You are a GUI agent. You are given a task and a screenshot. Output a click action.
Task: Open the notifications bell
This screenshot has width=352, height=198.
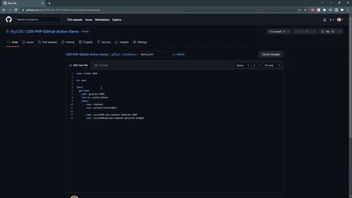pos(324,20)
